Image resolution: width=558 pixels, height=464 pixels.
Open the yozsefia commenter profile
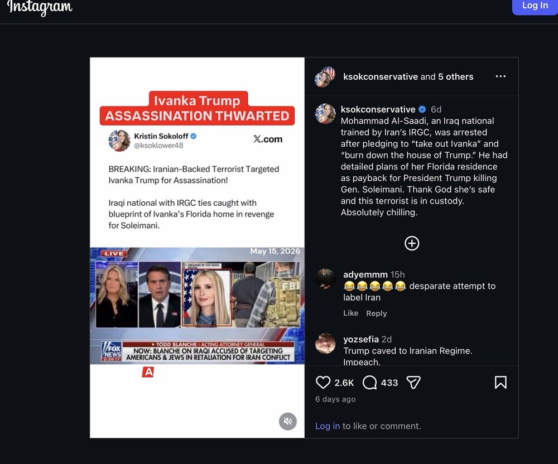pos(361,339)
